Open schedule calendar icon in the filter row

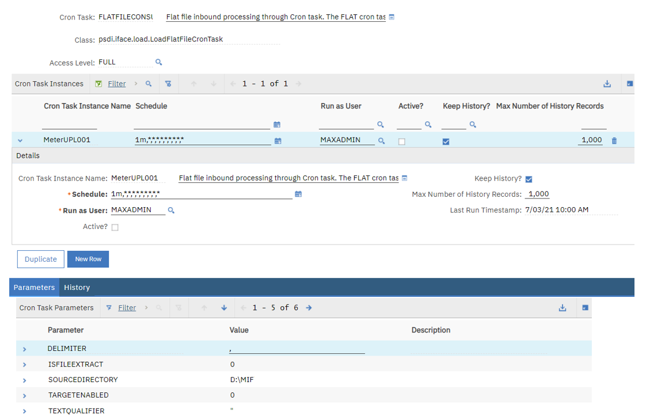click(277, 124)
